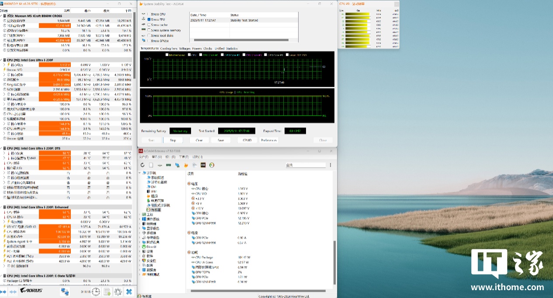The width and height of the screenshot is (553, 298).
Task: Click HWiNFO log file icon
Action: click(x=107, y=291)
